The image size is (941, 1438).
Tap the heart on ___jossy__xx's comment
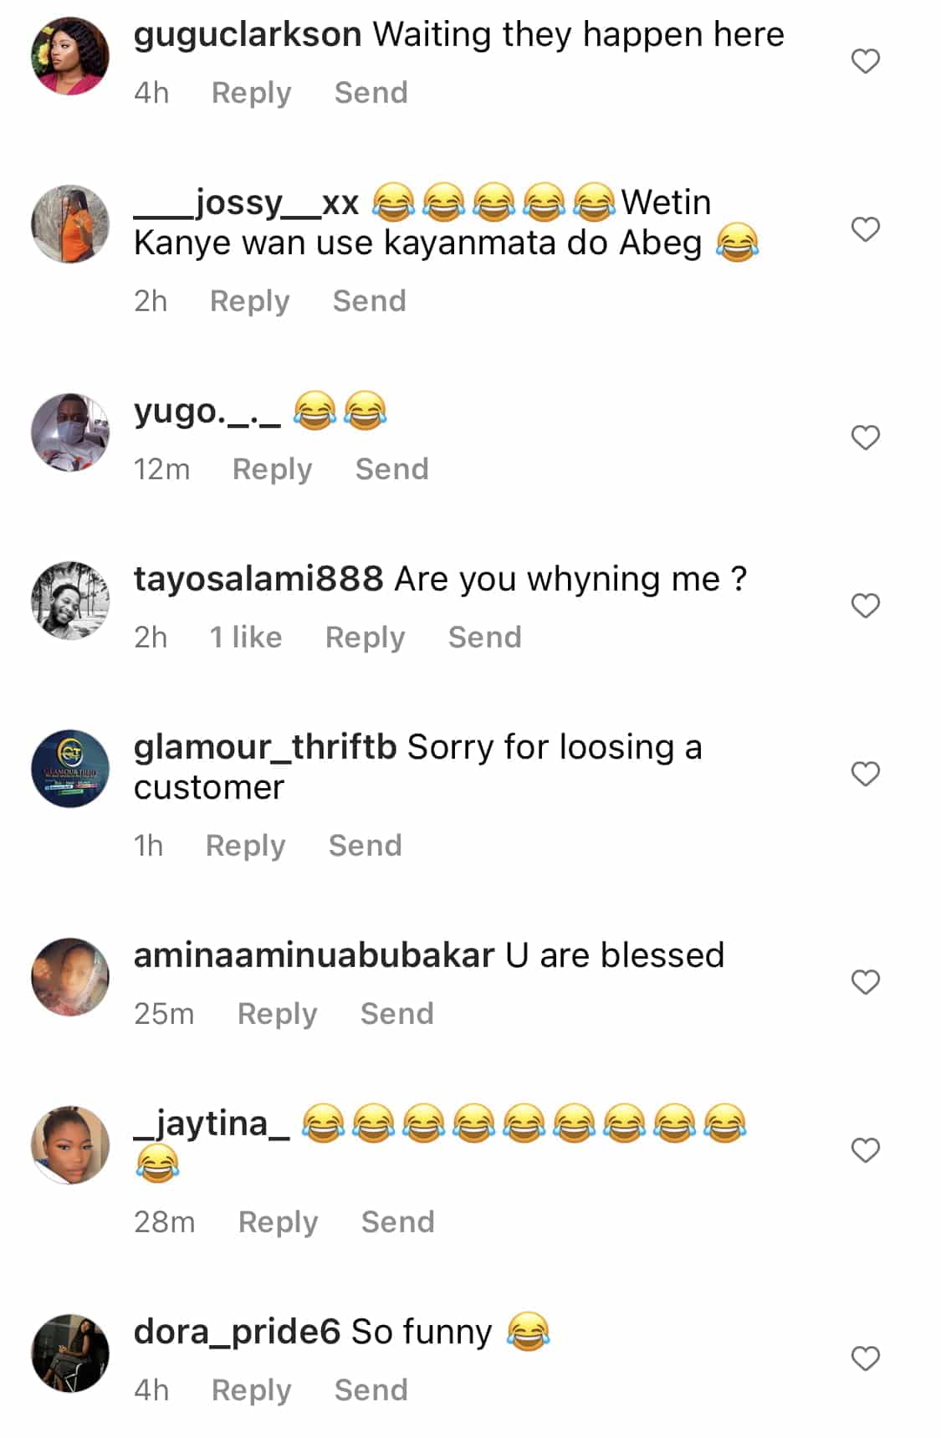click(x=865, y=229)
